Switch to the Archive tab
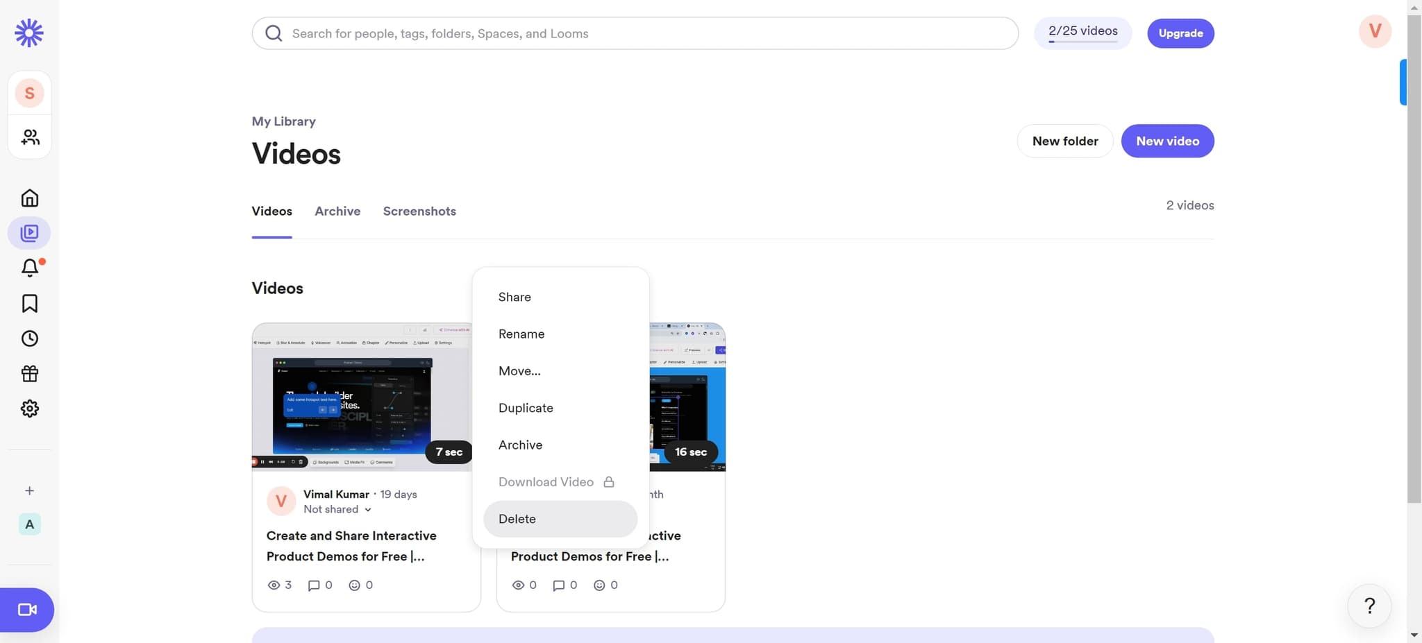 point(337,211)
